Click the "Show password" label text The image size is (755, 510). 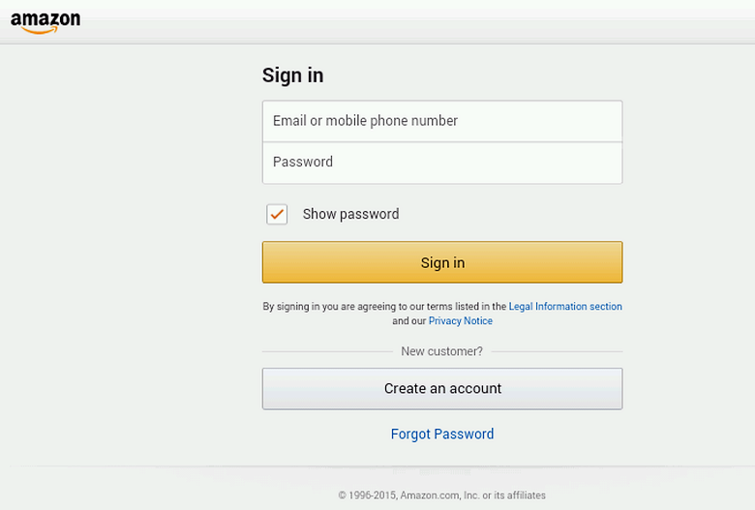[x=350, y=214]
